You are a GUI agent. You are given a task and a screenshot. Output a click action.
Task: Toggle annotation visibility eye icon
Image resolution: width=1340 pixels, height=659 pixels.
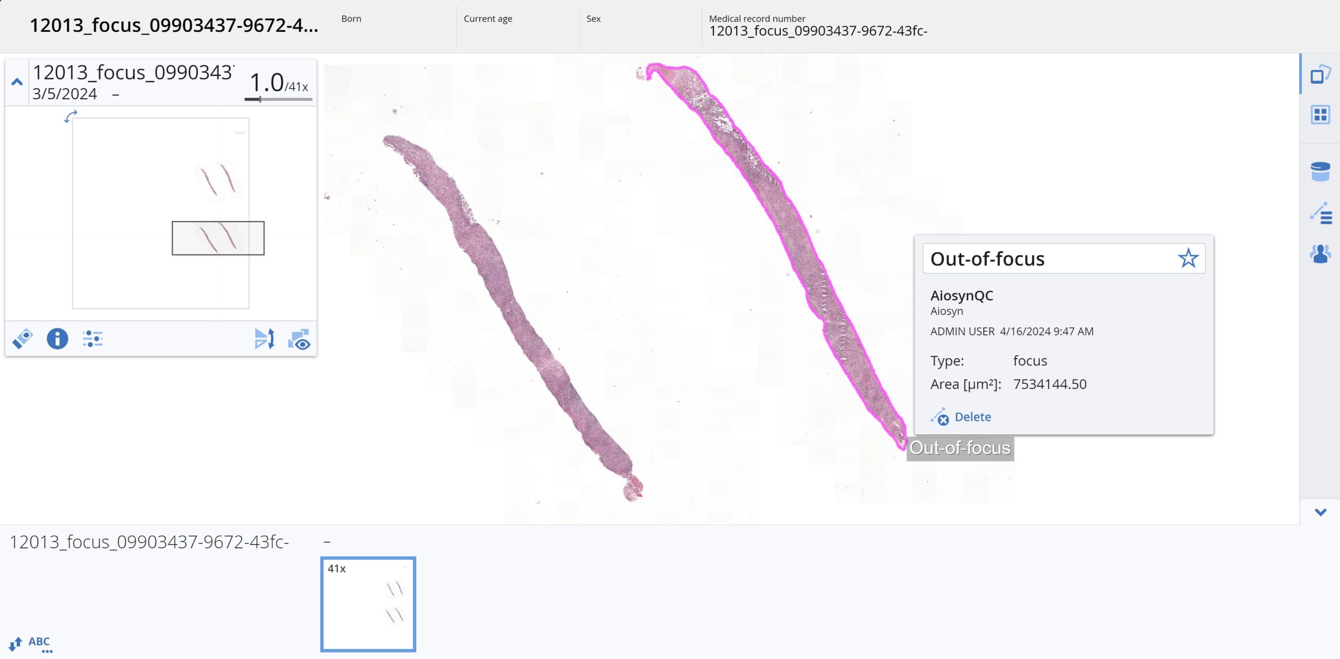(299, 339)
